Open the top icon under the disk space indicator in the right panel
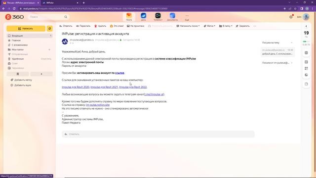Screen dimensions: 316x178 306,53
